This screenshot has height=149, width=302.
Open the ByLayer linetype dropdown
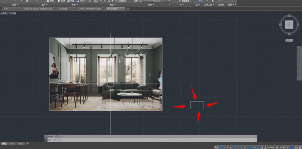157,1
